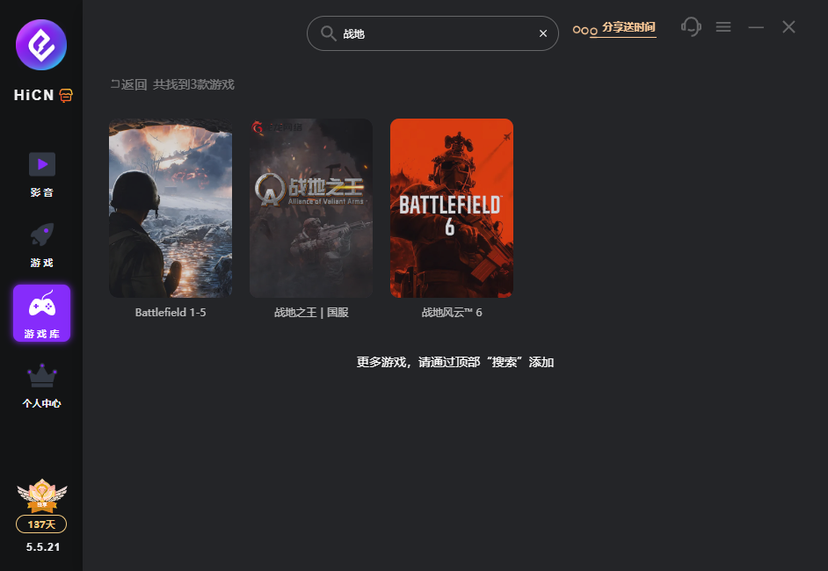Clear the search text with the X

click(542, 33)
